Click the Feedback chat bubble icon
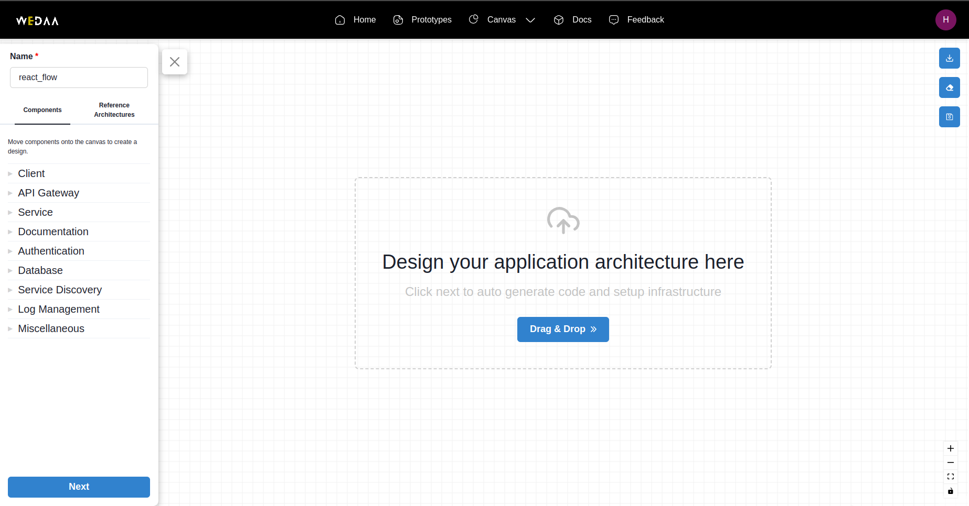The height and width of the screenshot is (506, 969). pyautogui.click(x=614, y=20)
